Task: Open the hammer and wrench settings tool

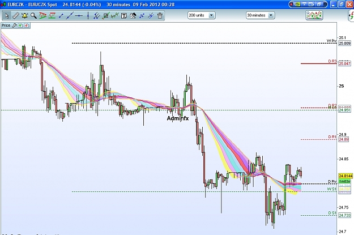Action: click(x=133, y=16)
